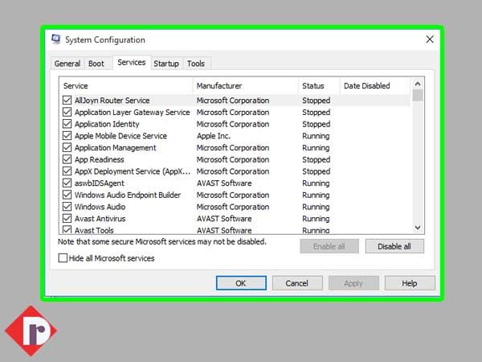Viewport: 482px width, 362px height.
Task: Click AVAST Software cell for Avast Antivirus
Action: (224, 219)
